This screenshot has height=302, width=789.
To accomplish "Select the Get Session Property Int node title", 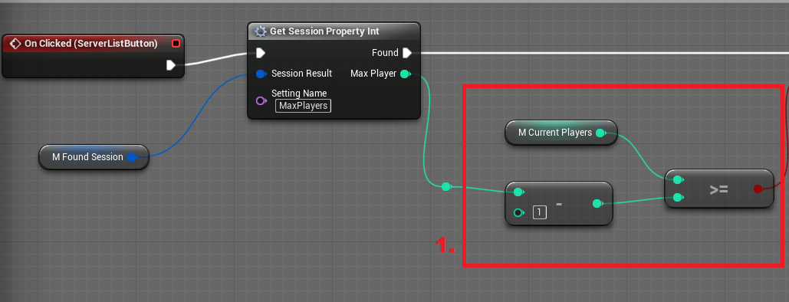I will (324, 31).
